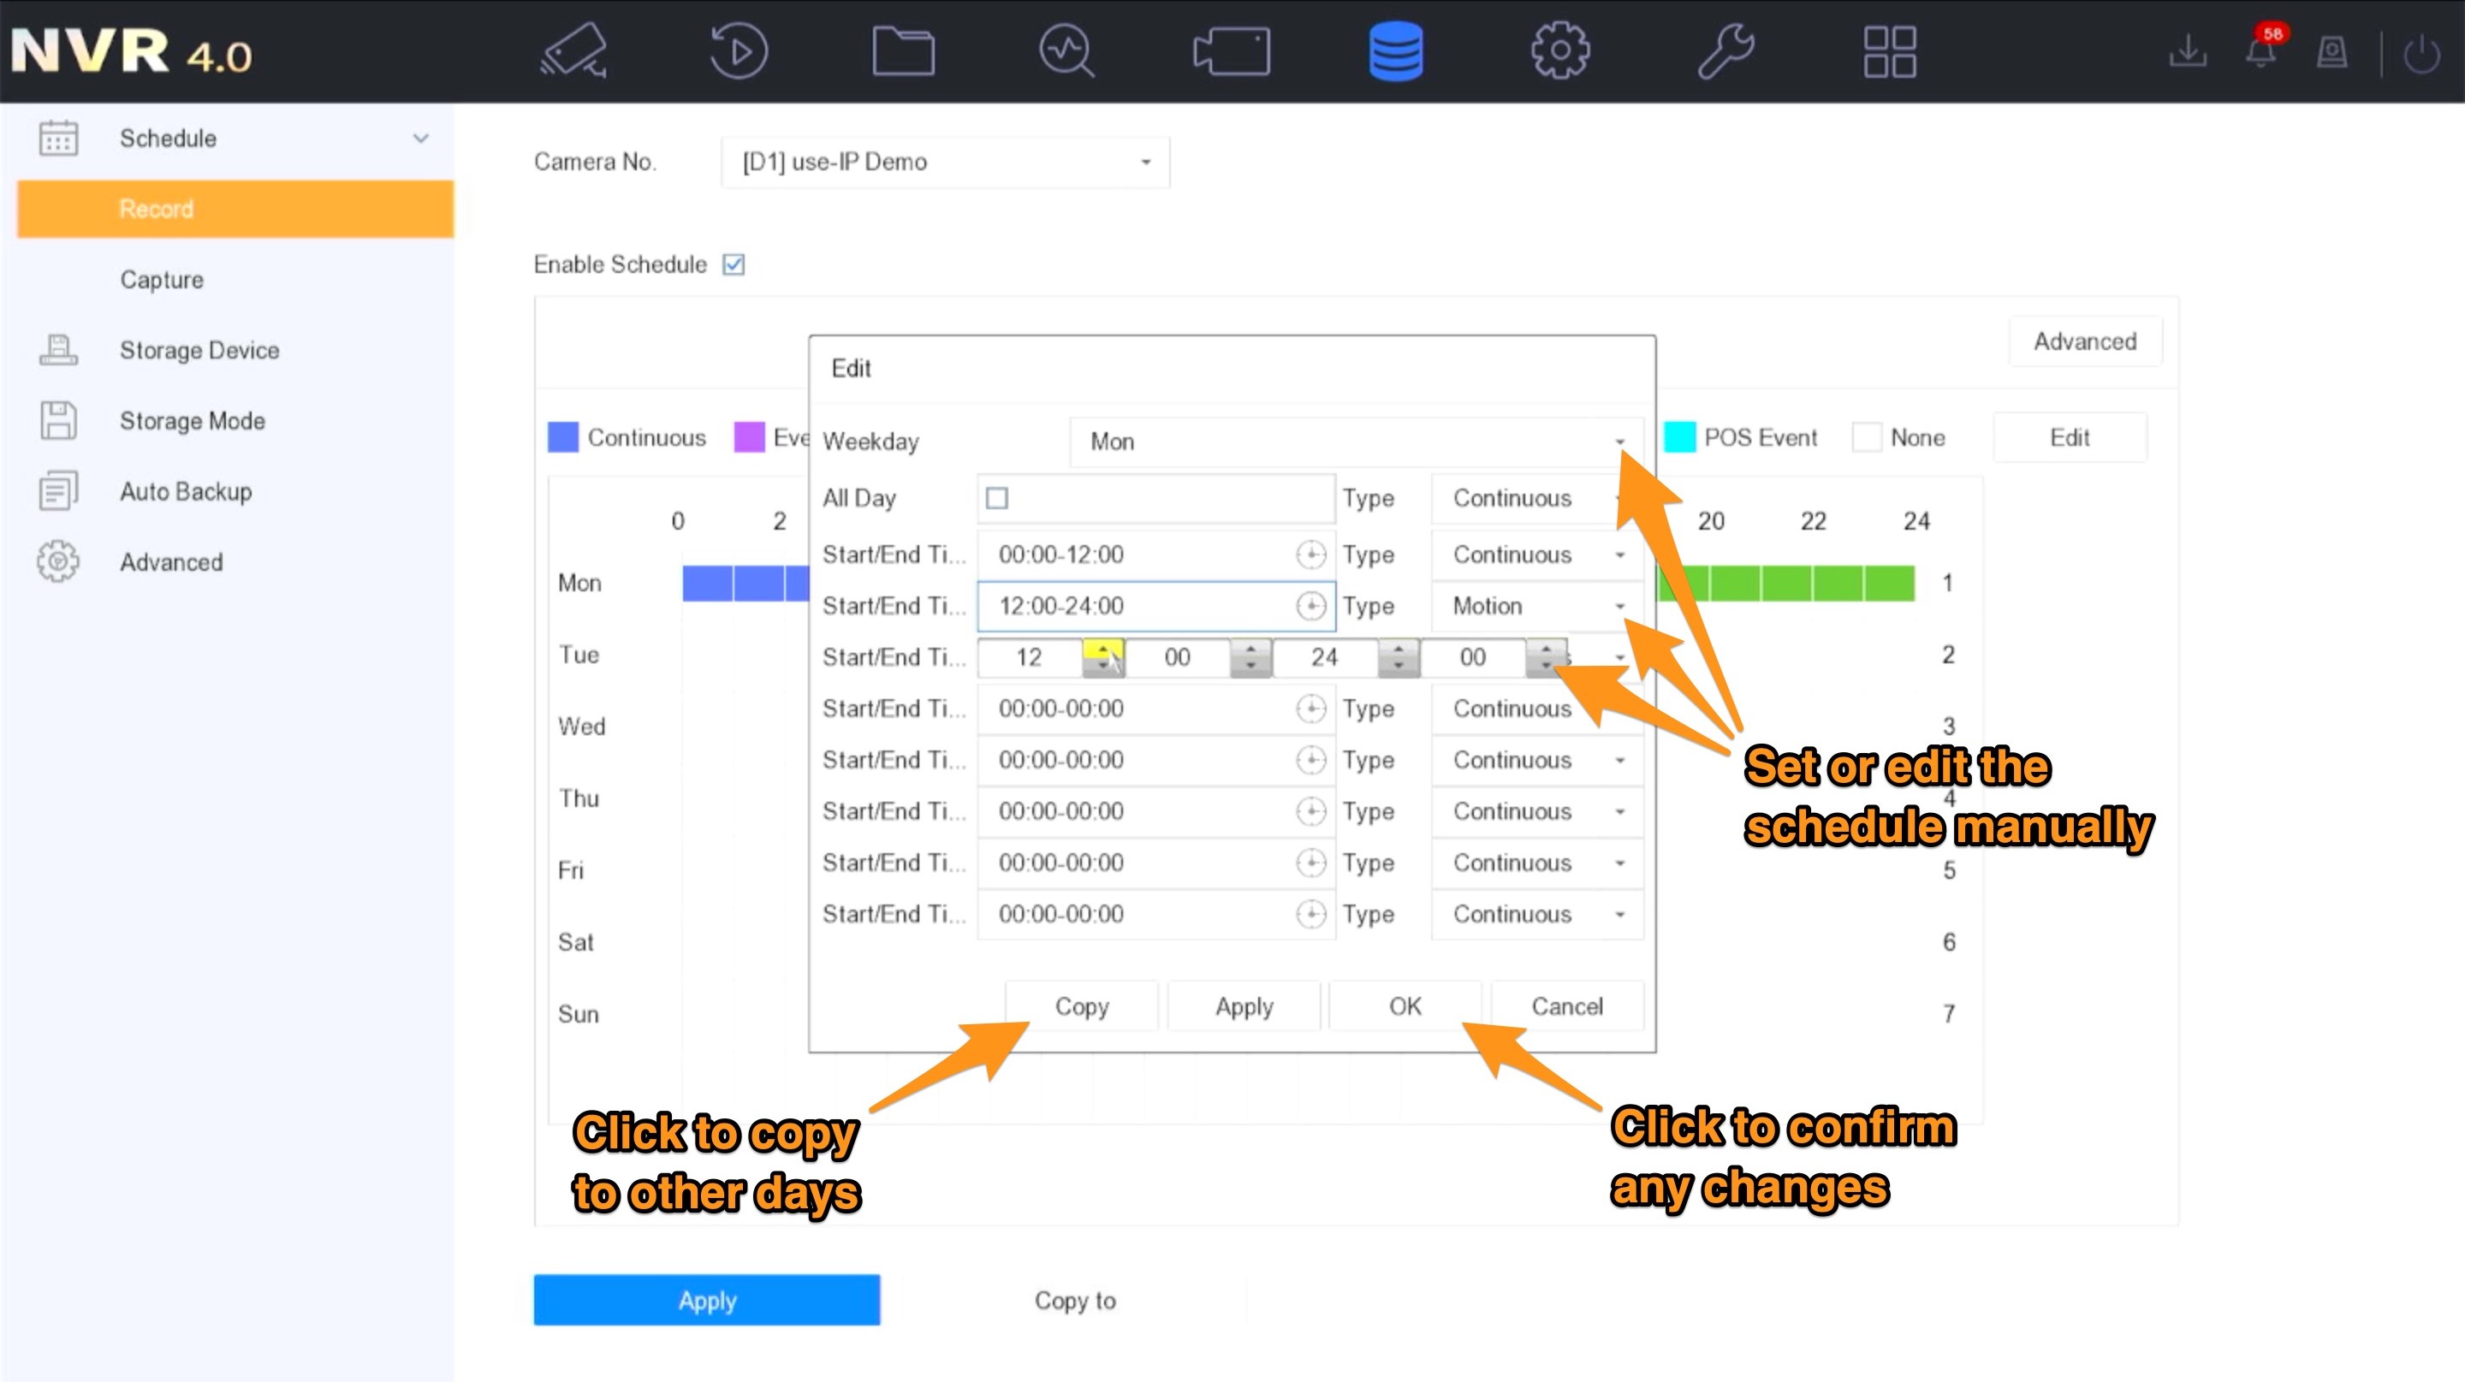Open the Type dropdown showing Motion

(x=1538, y=605)
